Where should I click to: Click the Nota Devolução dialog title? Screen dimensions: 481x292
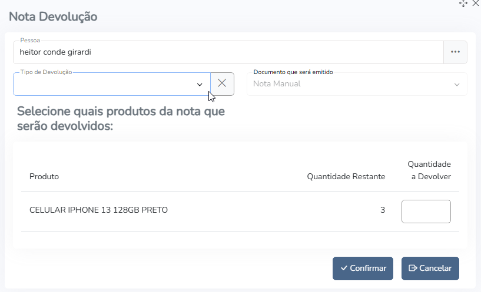coord(53,16)
